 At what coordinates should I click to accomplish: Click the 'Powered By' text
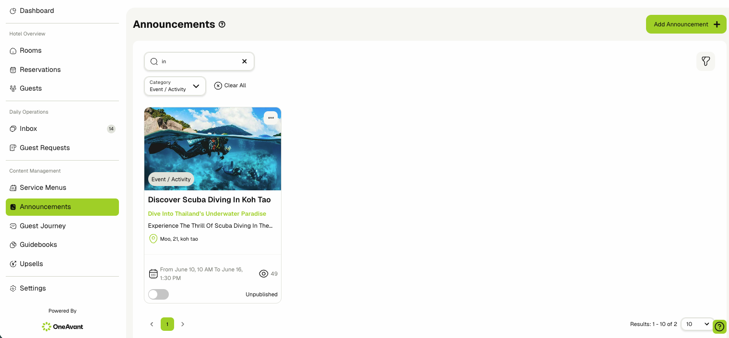click(62, 311)
